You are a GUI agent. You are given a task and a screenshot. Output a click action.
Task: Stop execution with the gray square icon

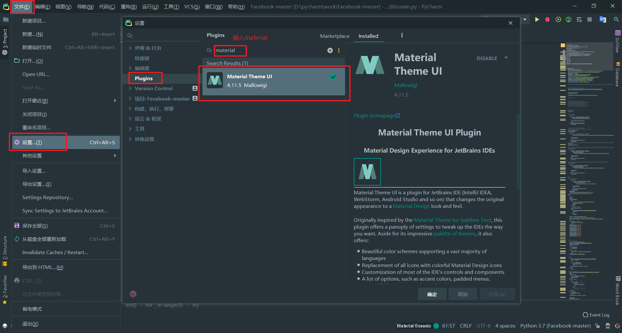point(590,19)
